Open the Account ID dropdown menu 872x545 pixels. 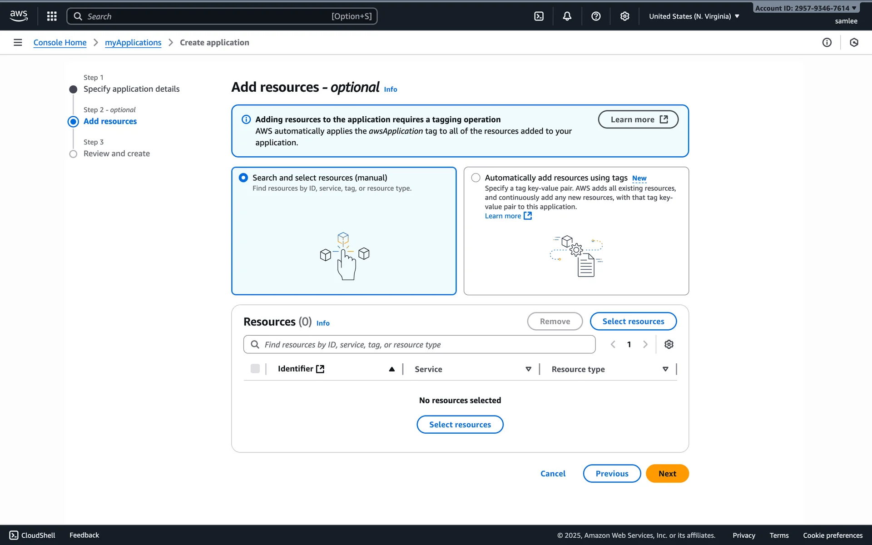coord(805,8)
